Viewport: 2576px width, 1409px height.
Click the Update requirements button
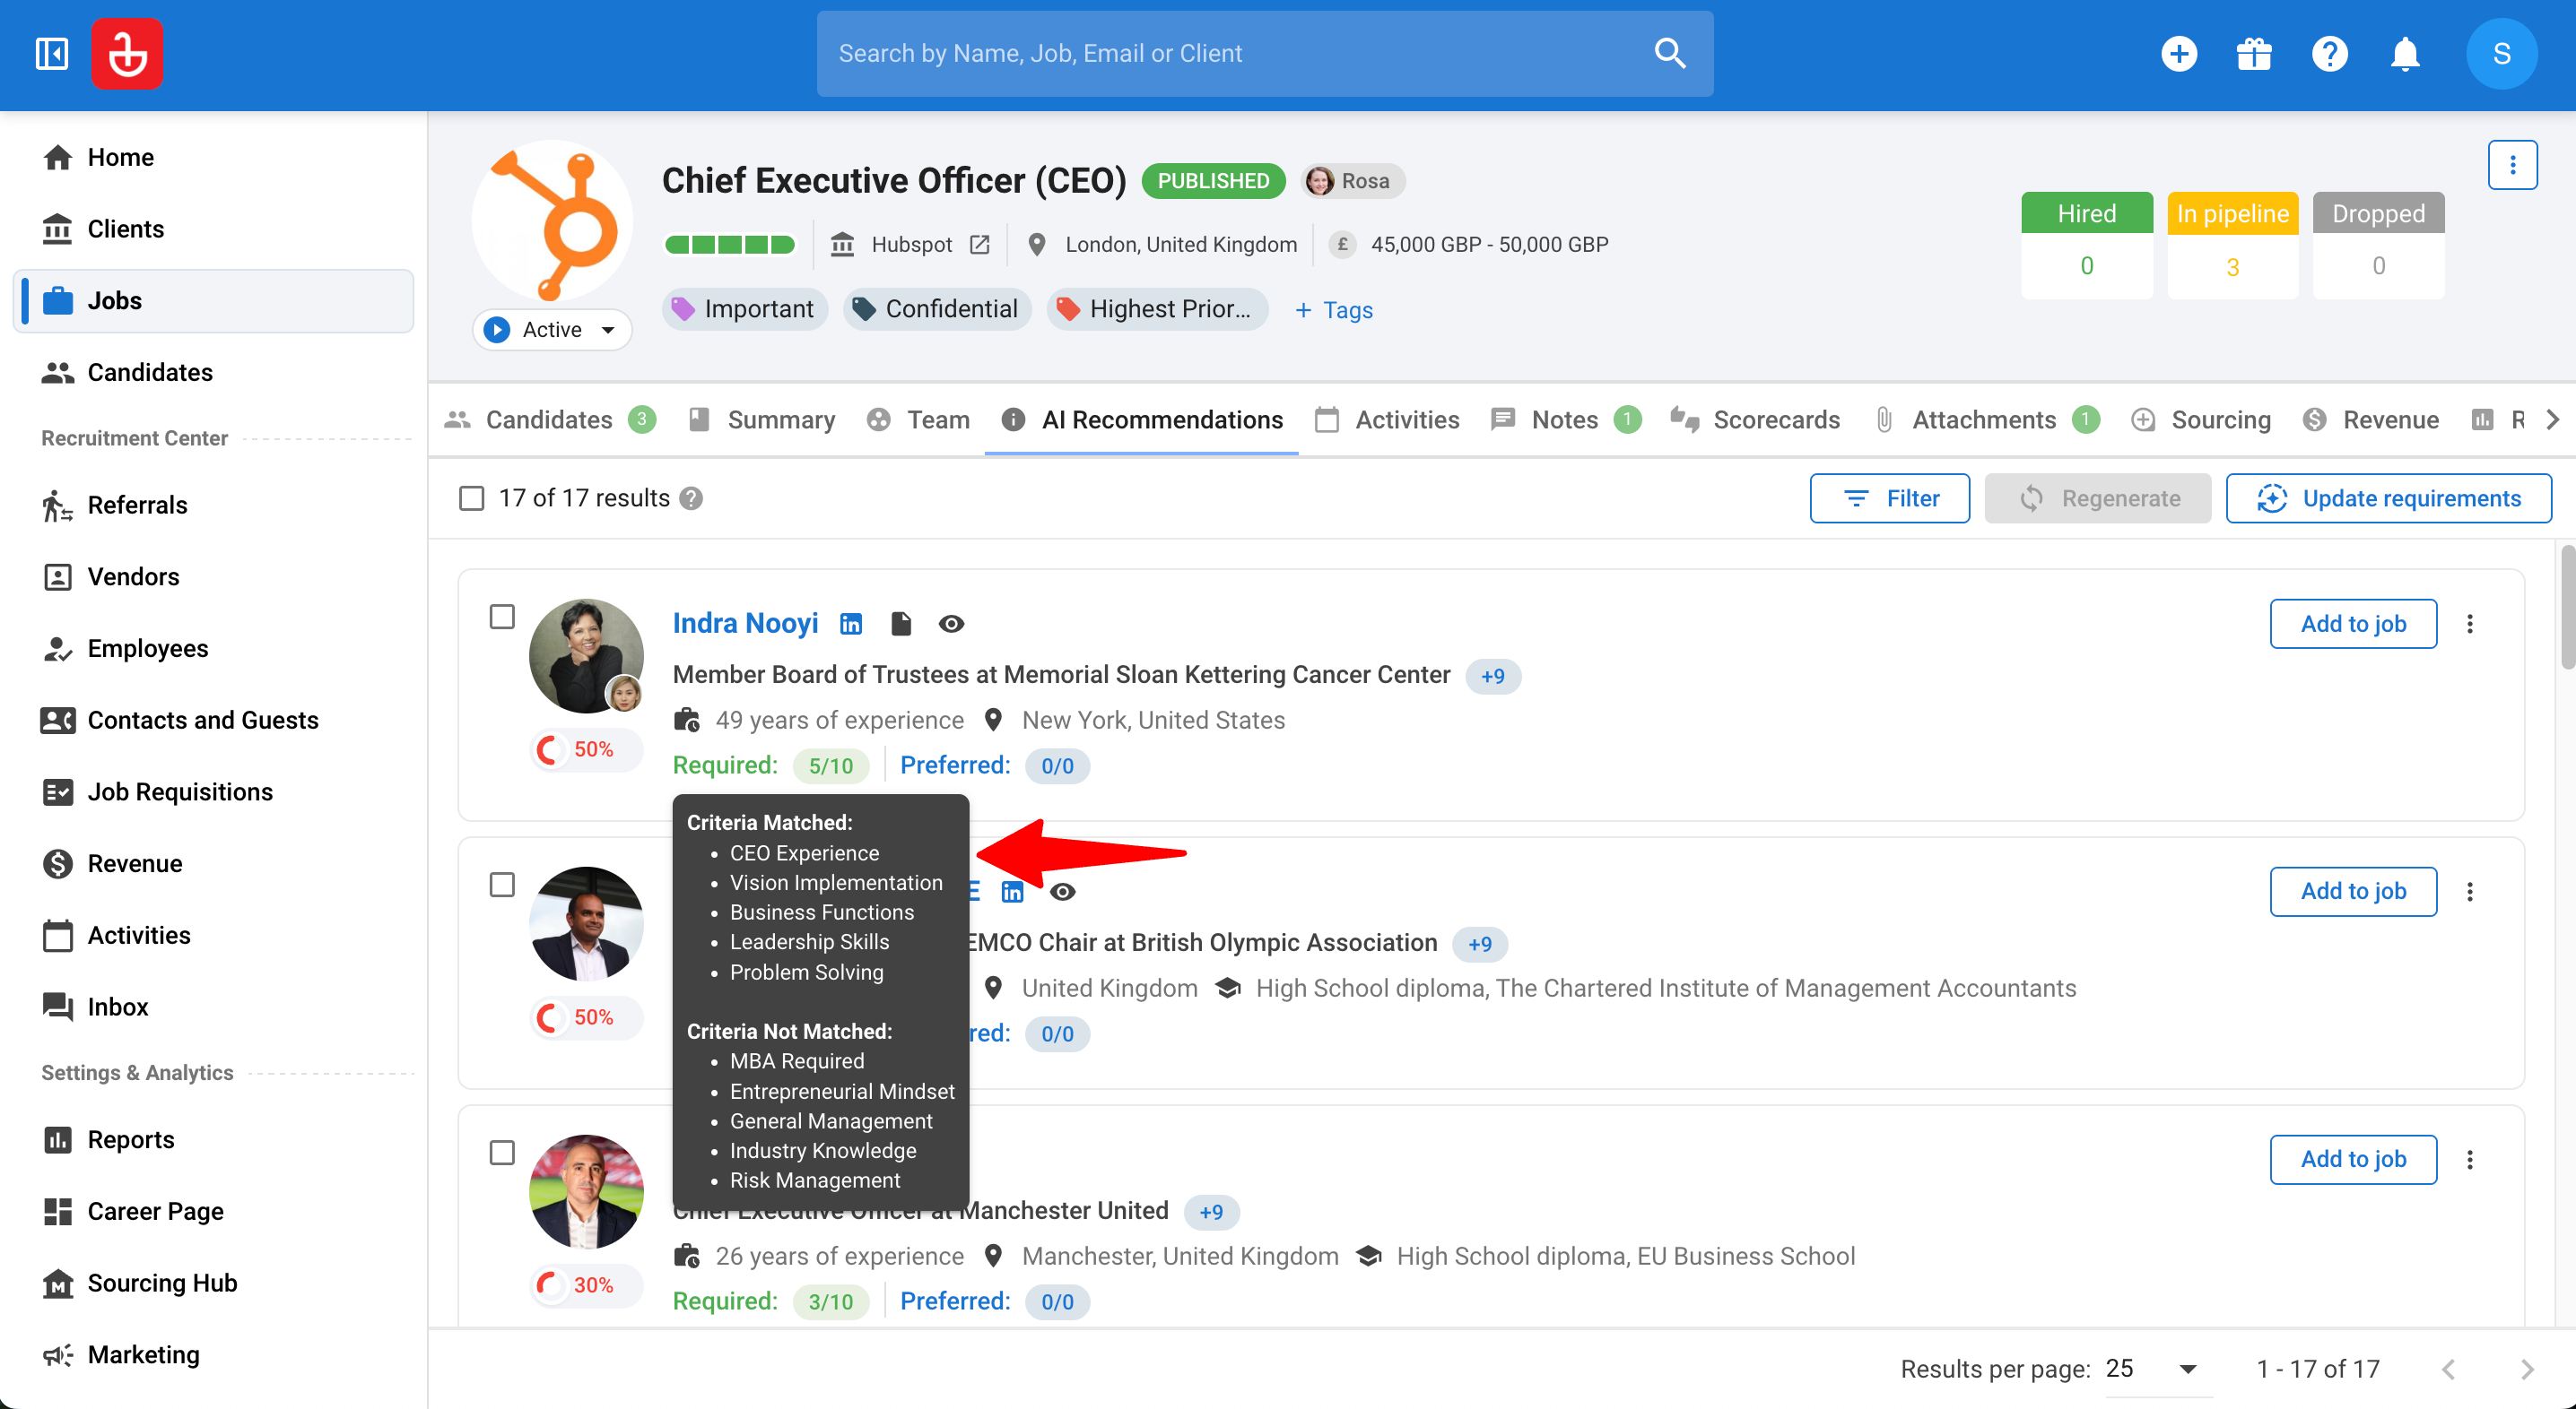coord(2388,498)
